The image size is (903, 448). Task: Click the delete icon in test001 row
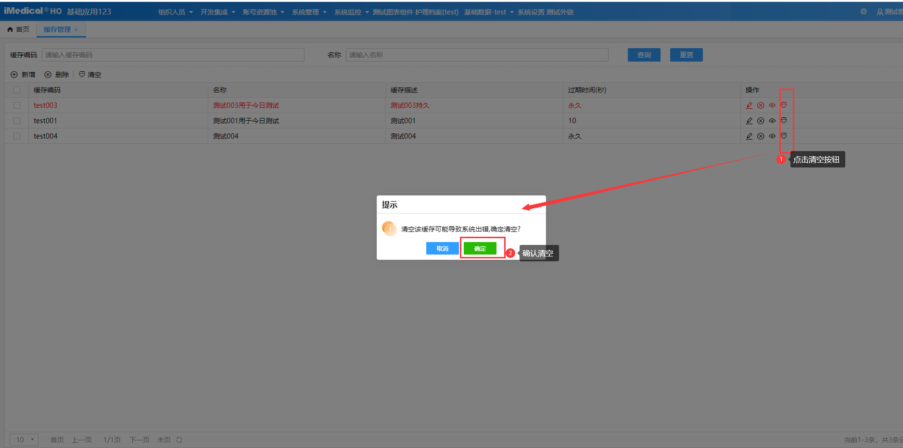[x=761, y=121]
